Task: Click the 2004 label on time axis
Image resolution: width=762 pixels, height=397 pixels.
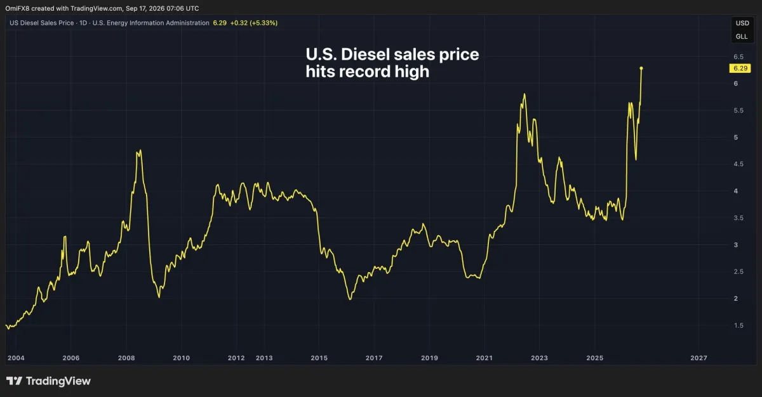Action: [x=16, y=358]
